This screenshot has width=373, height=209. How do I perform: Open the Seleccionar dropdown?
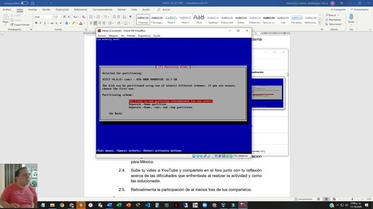pyautogui.click(x=334, y=24)
